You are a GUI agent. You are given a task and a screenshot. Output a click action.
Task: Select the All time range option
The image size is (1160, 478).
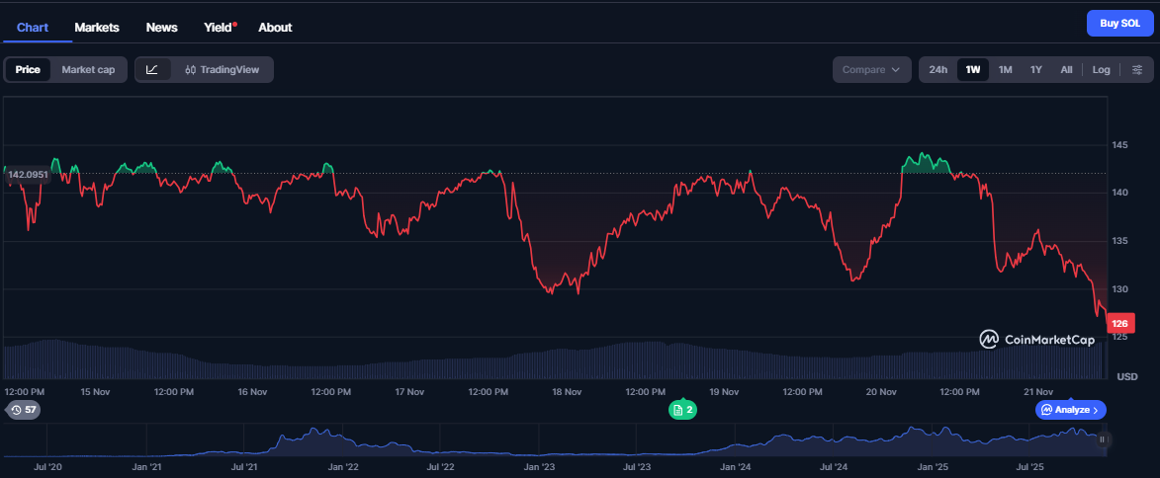[x=1066, y=69]
